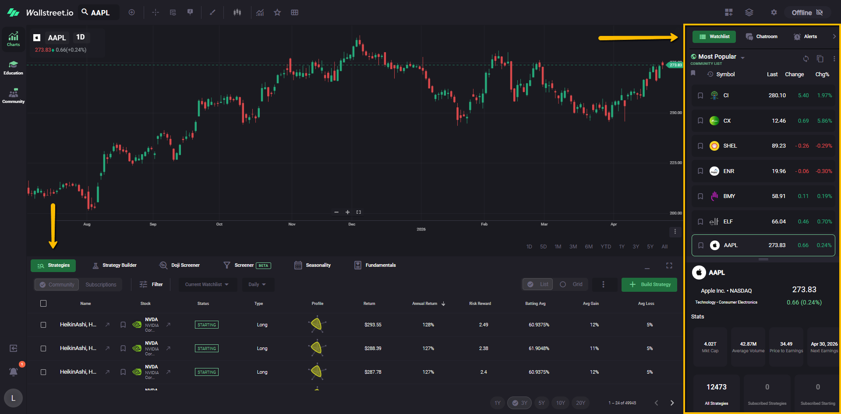Image resolution: width=841 pixels, height=414 pixels.
Task: Click the Build Strategy button
Action: (x=649, y=284)
